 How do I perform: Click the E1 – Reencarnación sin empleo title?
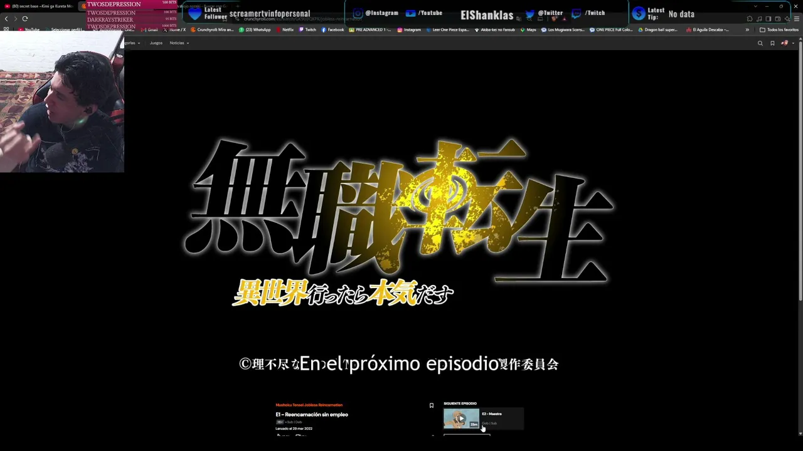(312, 415)
